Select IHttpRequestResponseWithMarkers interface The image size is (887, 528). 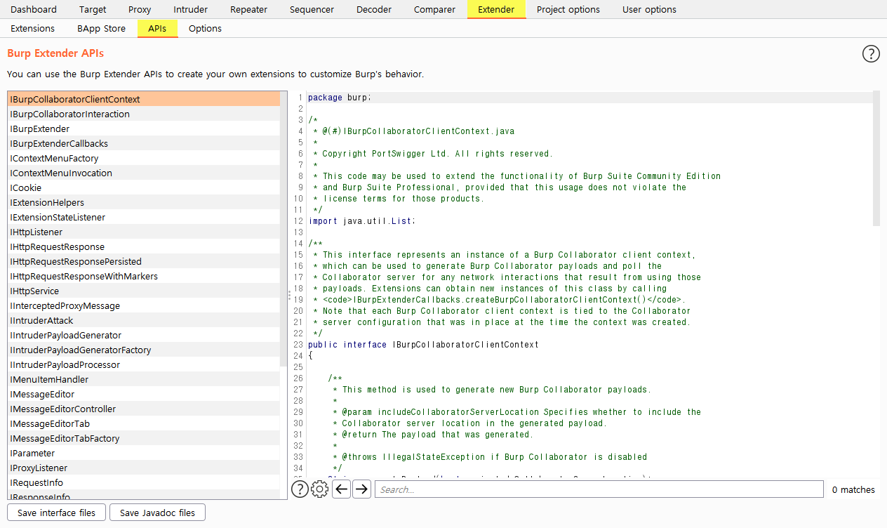click(x=143, y=276)
